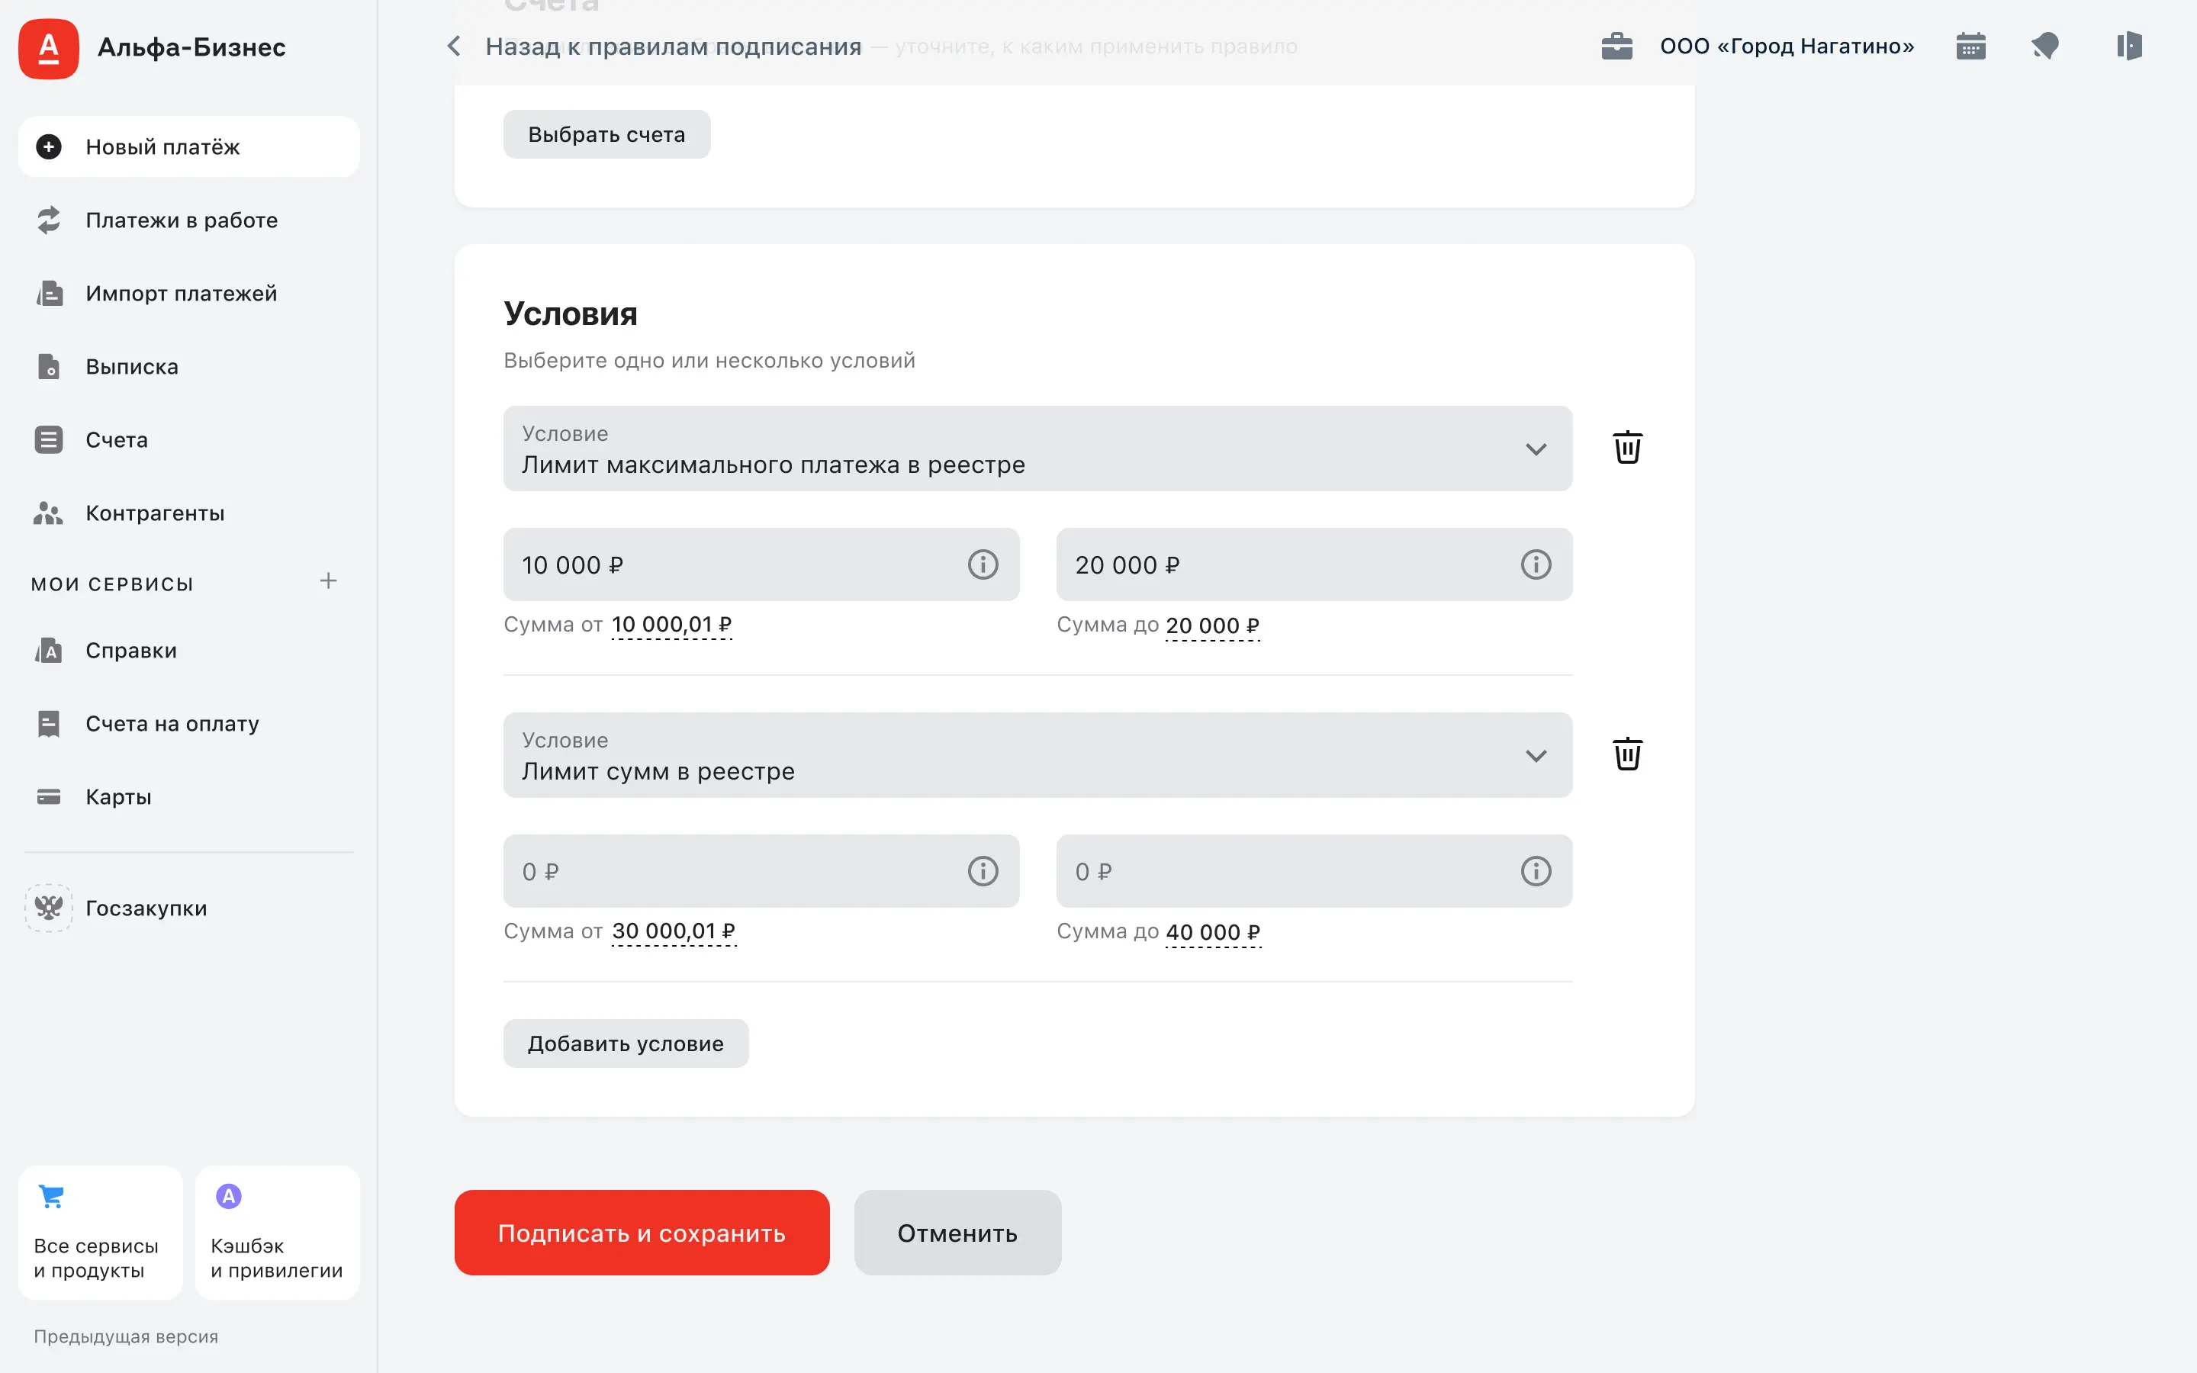Click the empty 0 ₽ right input field

click(1280, 872)
